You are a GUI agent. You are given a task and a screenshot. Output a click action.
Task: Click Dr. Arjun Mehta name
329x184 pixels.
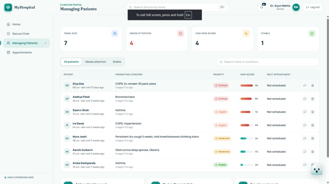pos(280,6)
